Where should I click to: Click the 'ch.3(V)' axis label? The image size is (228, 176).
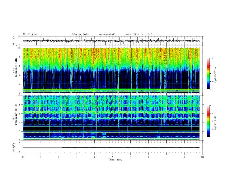[14, 148]
